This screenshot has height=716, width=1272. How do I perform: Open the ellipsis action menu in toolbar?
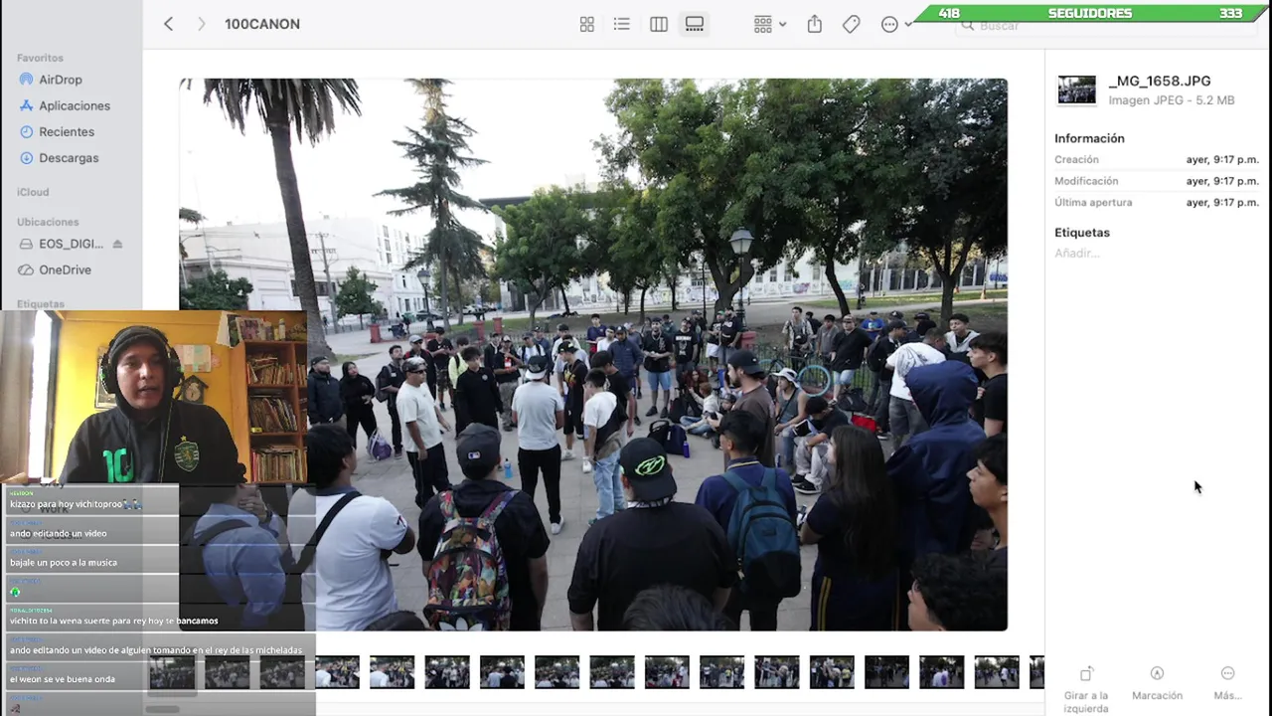895,24
